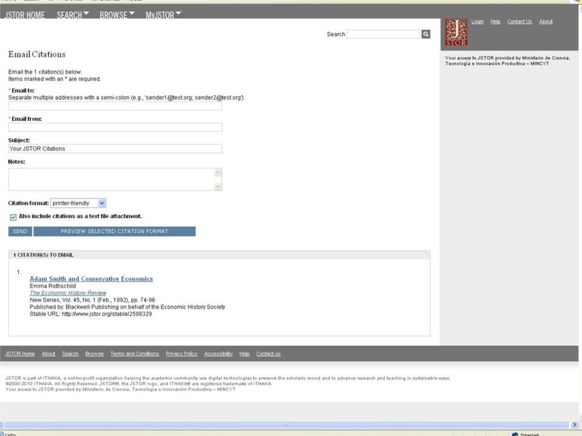Click horizontal scrollbar right arrow
Image resolution: width=582 pixels, height=436 pixels.
point(575,424)
